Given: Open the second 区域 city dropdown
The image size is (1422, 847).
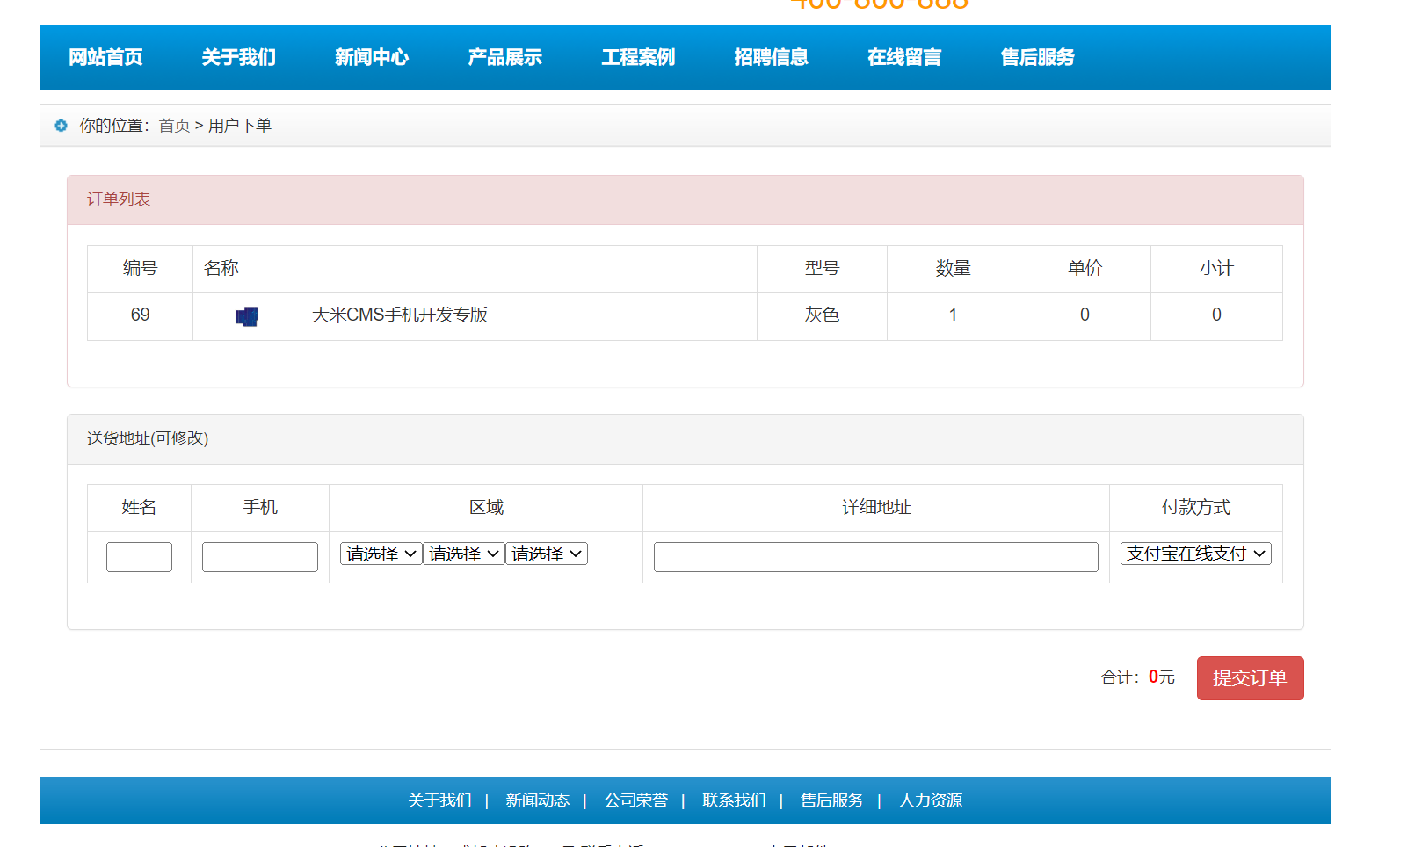Looking at the screenshot, I should [464, 553].
